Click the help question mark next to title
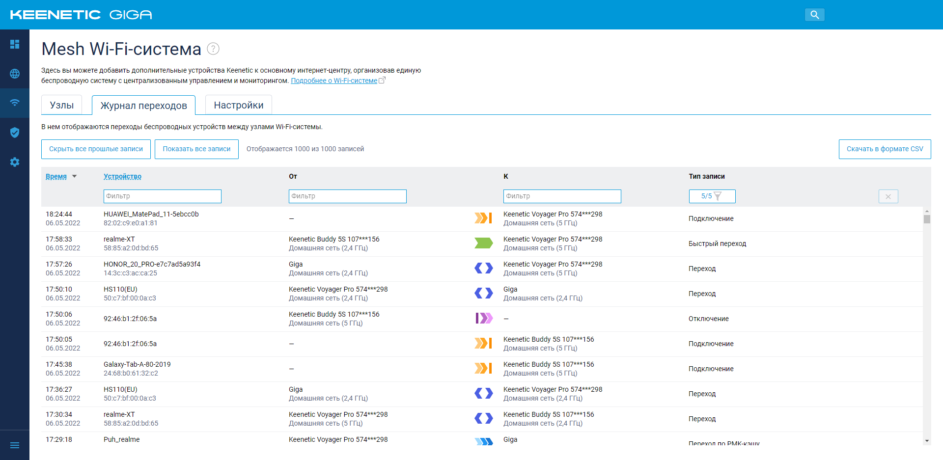The height and width of the screenshot is (460, 943). point(213,49)
